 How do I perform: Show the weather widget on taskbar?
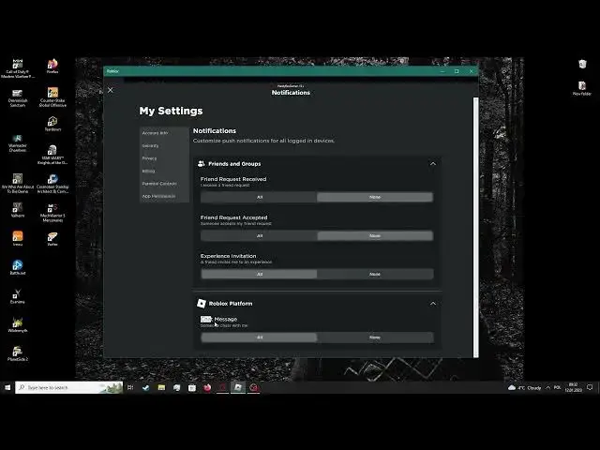524,387
